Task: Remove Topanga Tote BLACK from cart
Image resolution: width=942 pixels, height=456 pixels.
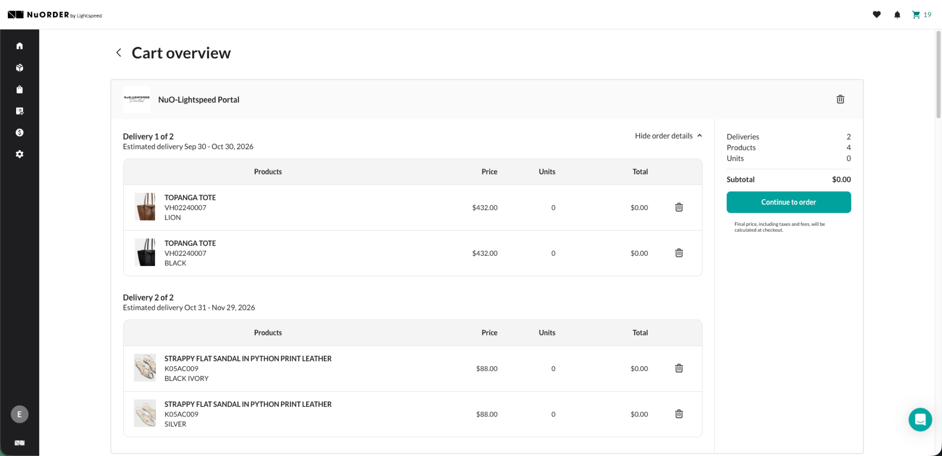Action: [x=678, y=253]
